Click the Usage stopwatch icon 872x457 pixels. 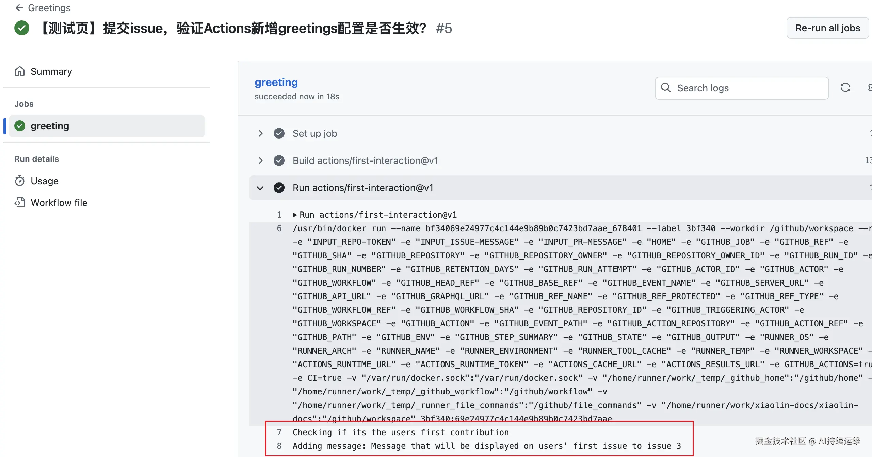20,181
